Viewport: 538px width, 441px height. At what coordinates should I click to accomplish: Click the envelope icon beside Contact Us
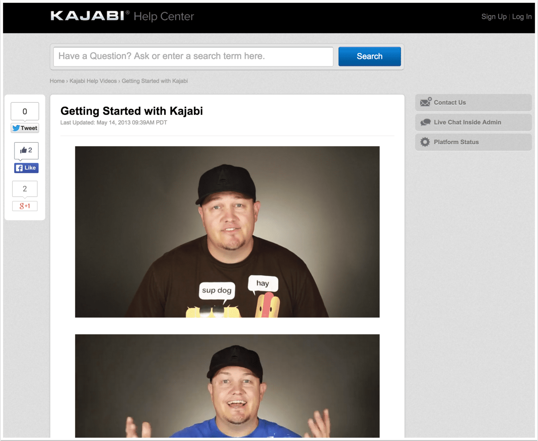pyautogui.click(x=425, y=102)
